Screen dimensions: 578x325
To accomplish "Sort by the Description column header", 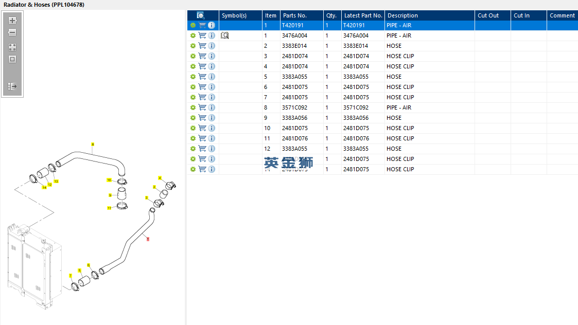I will click(x=429, y=15).
